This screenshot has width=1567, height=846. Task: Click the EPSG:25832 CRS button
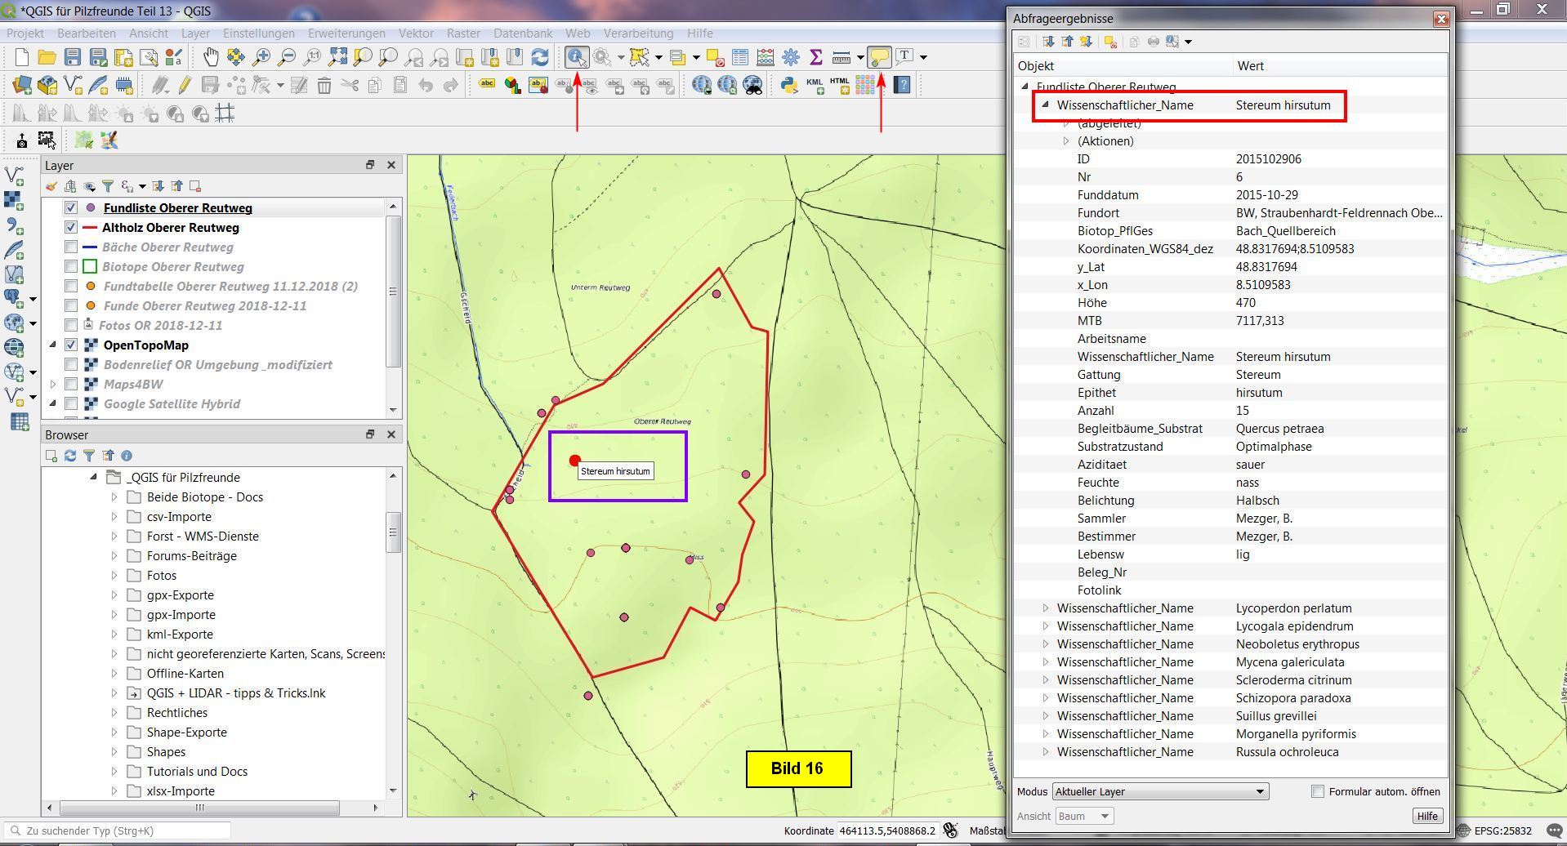tap(1502, 831)
